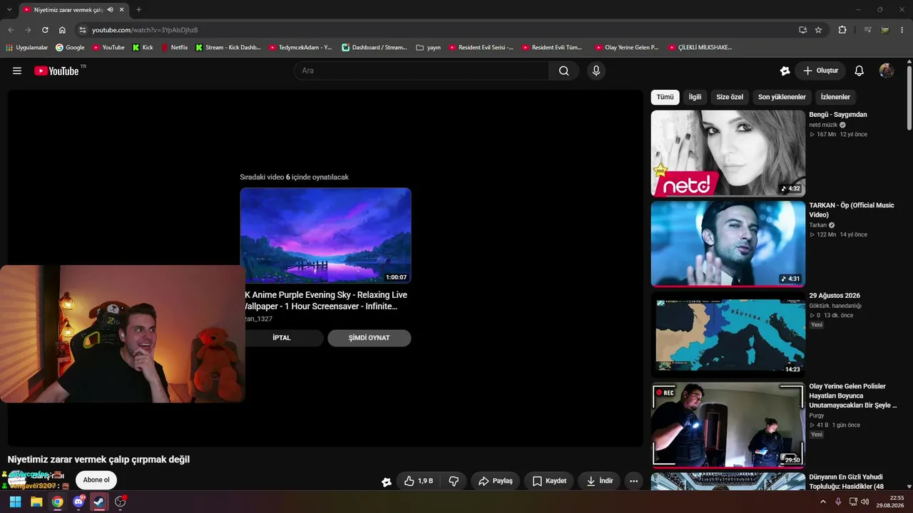This screenshot has height=513, width=913.
Task: Open the Netflix bookmark
Action: (175, 48)
